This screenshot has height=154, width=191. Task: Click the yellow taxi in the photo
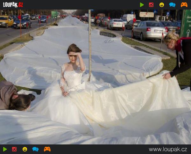pos(6,21)
